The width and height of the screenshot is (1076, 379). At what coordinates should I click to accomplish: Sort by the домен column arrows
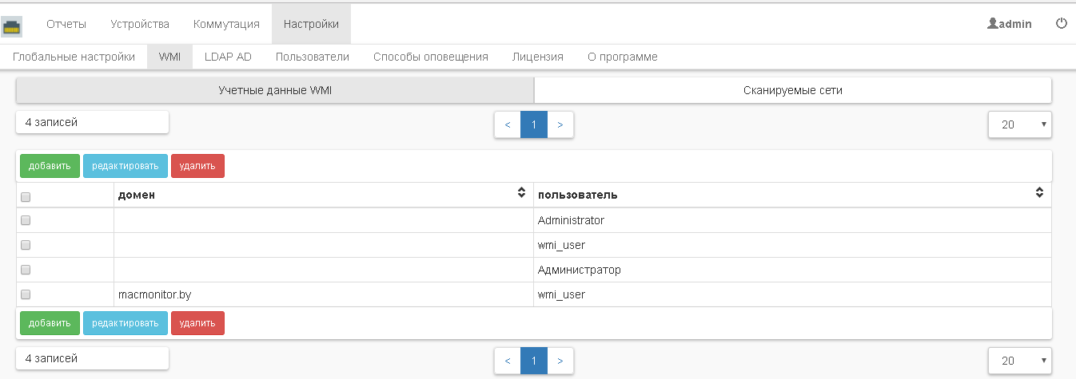click(x=521, y=192)
